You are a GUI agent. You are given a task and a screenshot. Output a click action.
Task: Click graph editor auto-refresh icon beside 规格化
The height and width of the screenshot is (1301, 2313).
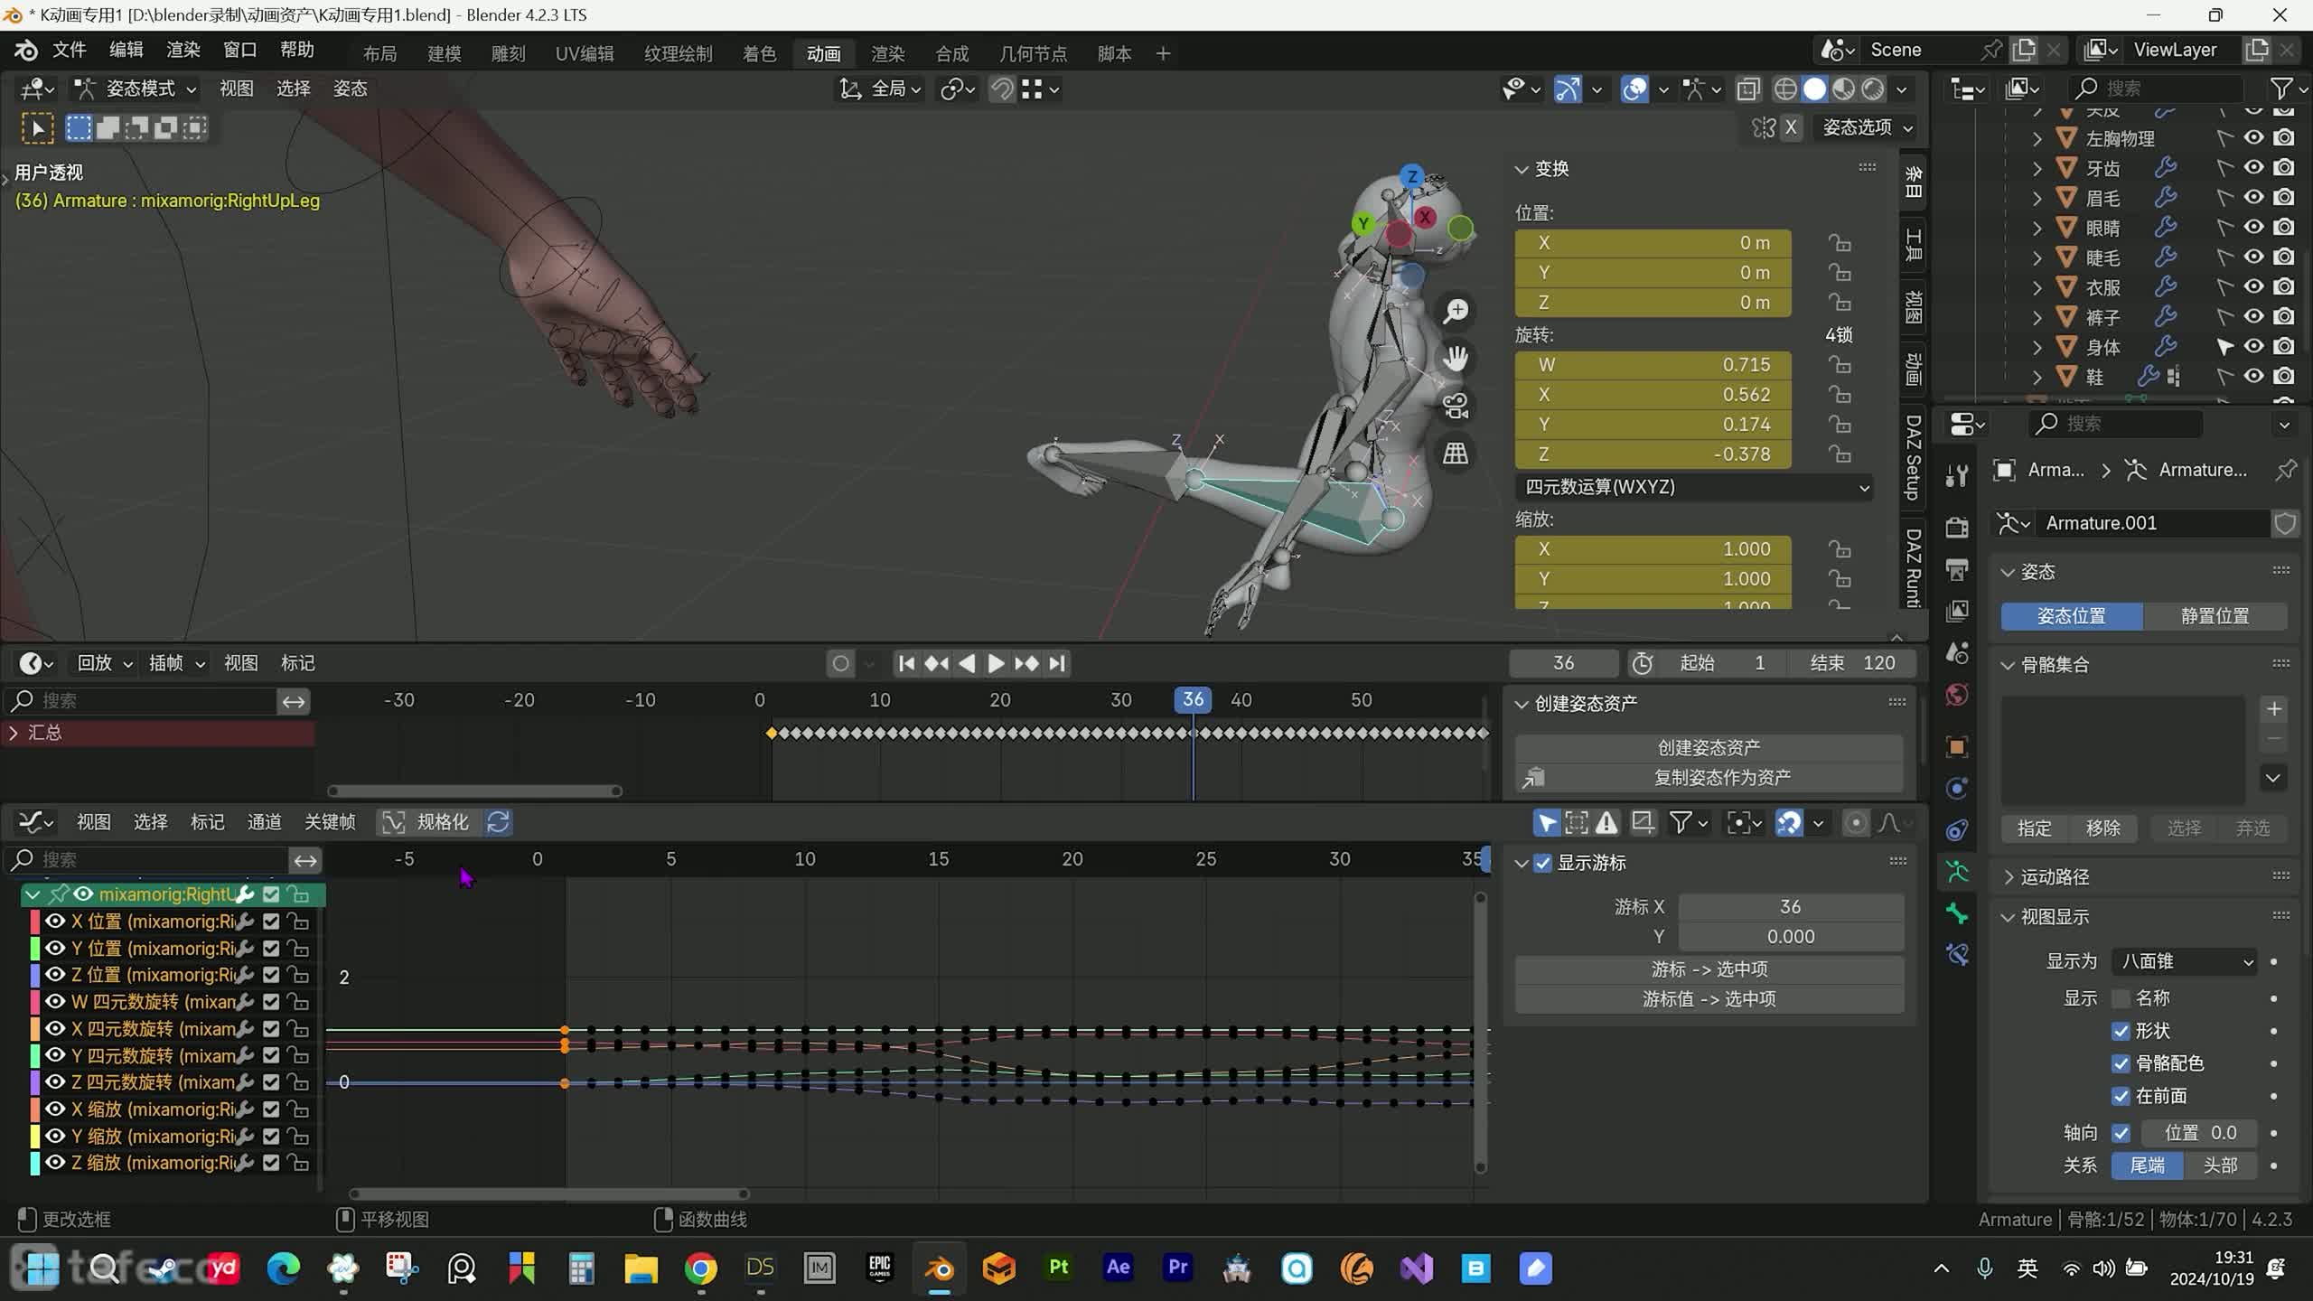coord(499,822)
